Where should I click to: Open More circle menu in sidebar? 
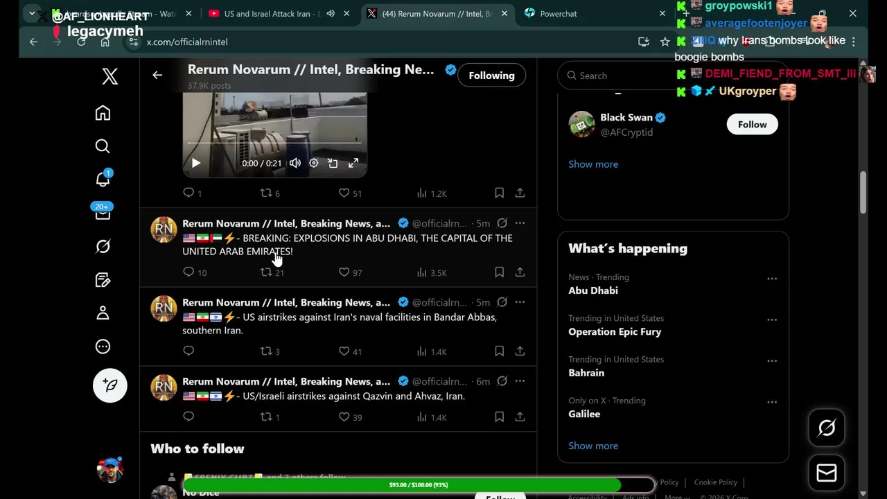coord(103,347)
